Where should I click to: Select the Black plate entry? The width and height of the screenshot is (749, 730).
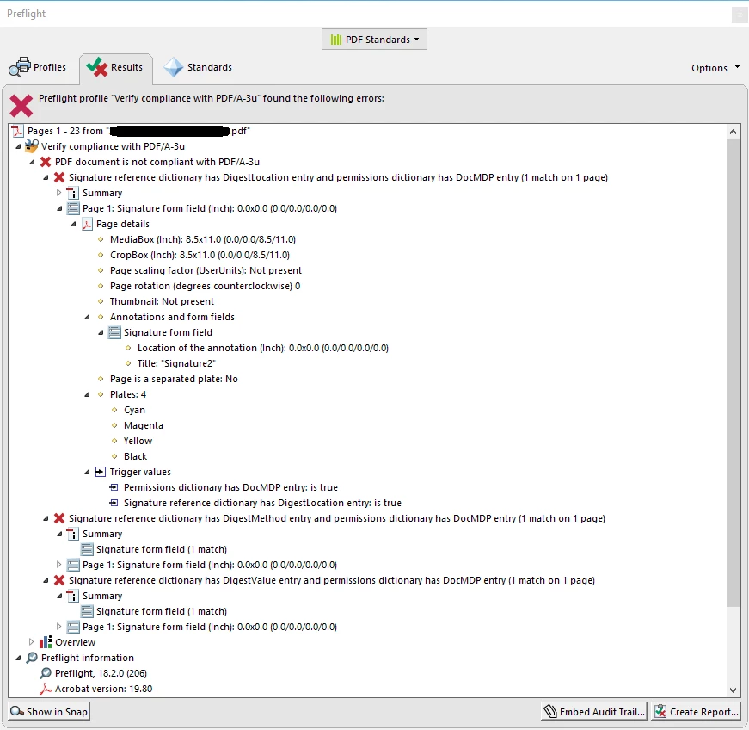point(135,456)
